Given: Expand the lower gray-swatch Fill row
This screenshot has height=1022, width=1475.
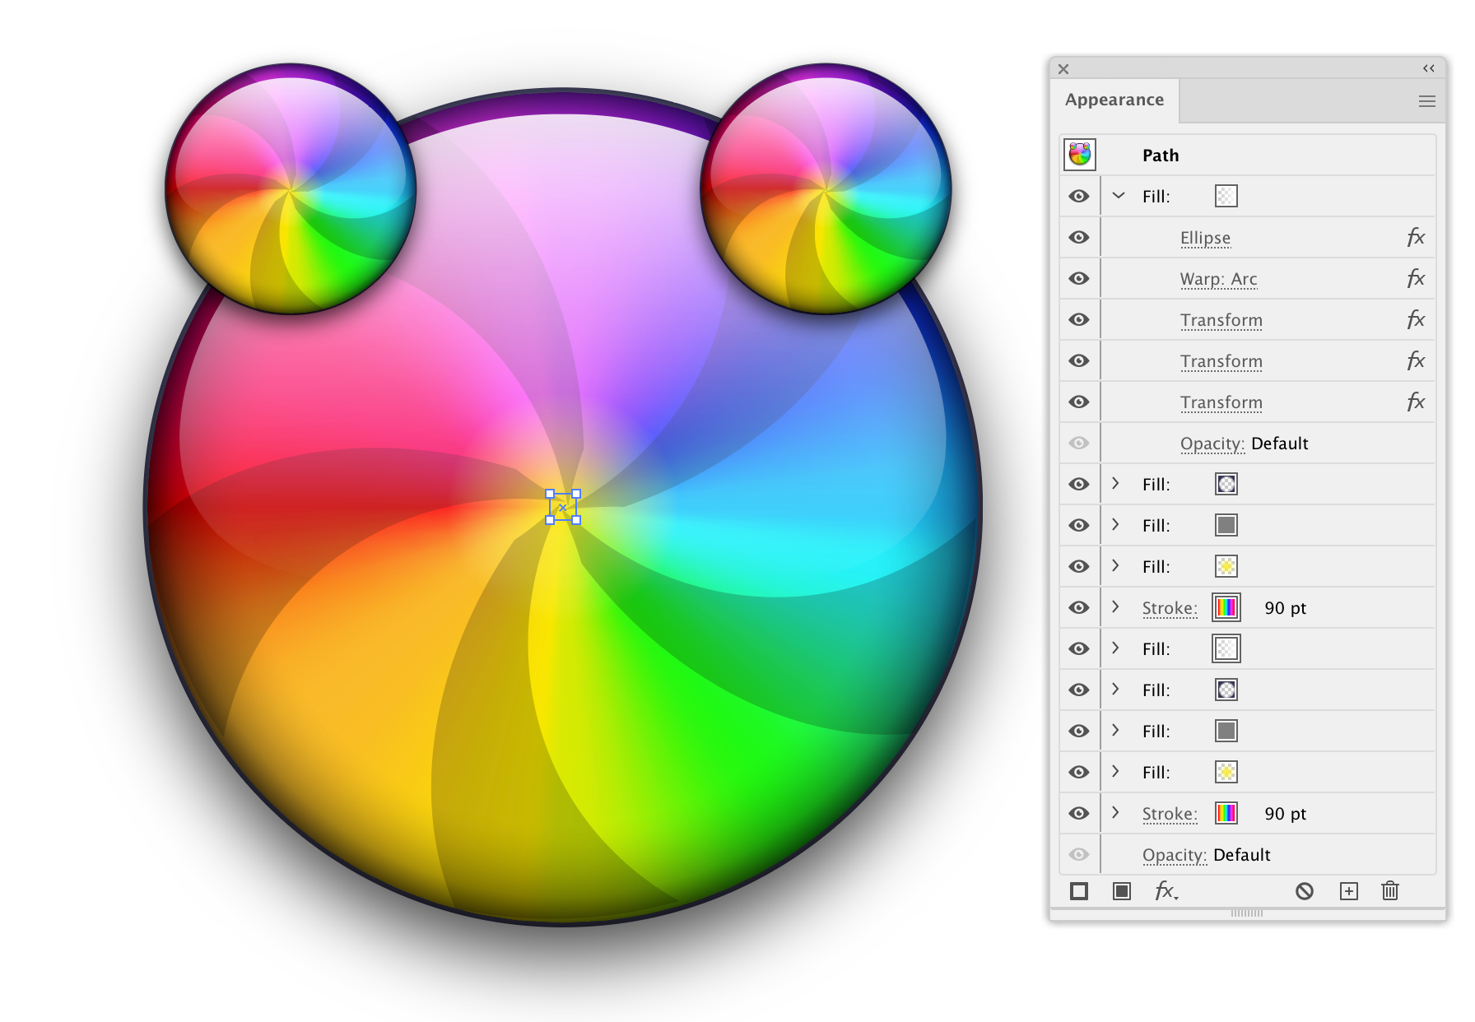Looking at the screenshot, I should pyautogui.click(x=1116, y=730).
